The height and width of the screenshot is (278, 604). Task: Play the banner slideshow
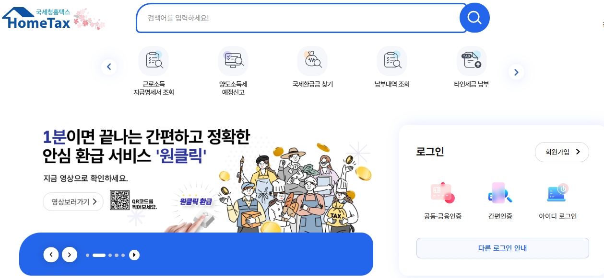coord(134,255)
